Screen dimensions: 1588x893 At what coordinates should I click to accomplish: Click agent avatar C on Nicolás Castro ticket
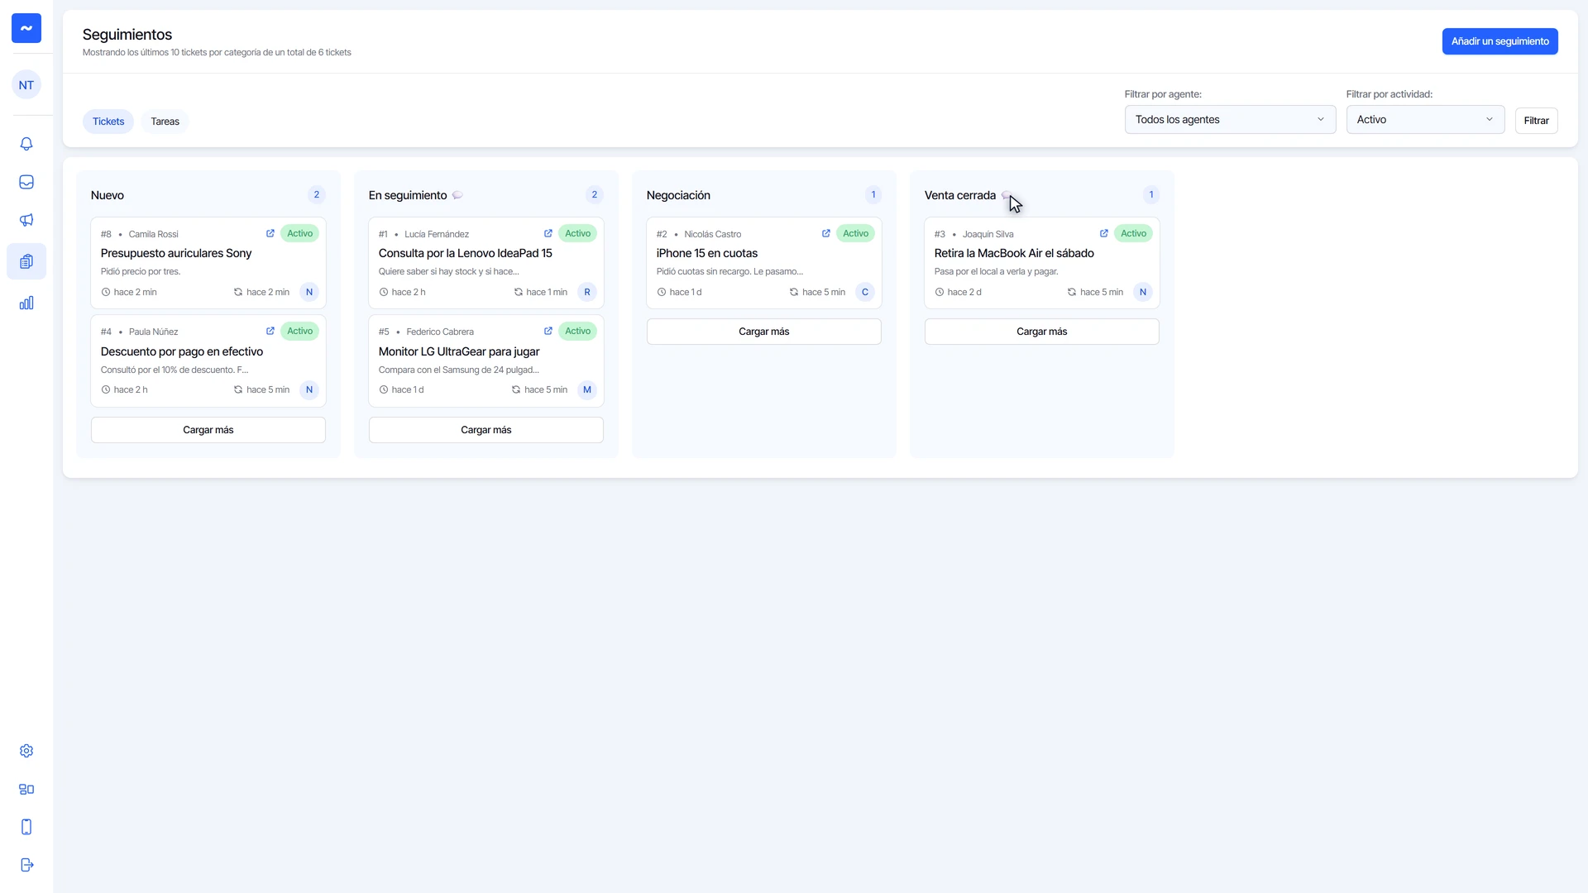click(865, 292)
